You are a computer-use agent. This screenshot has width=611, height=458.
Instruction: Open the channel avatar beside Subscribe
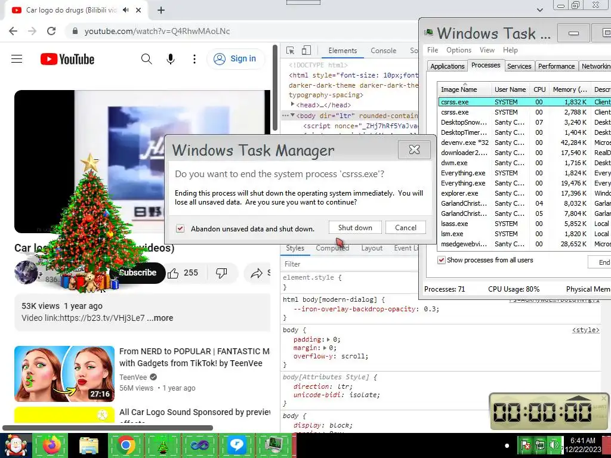click(26, 272)
